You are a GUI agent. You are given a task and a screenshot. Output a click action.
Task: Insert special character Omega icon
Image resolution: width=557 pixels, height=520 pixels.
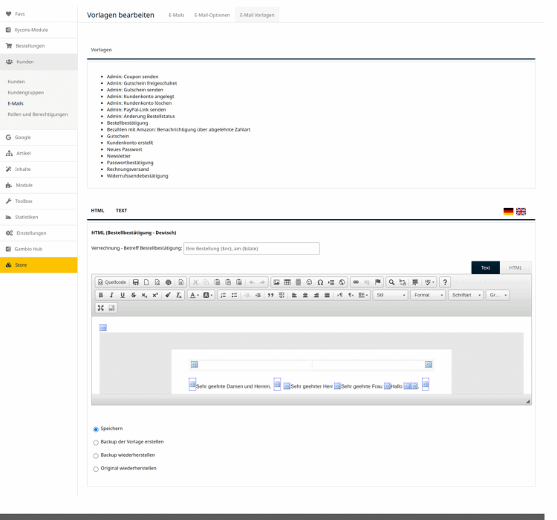point(320,282)
